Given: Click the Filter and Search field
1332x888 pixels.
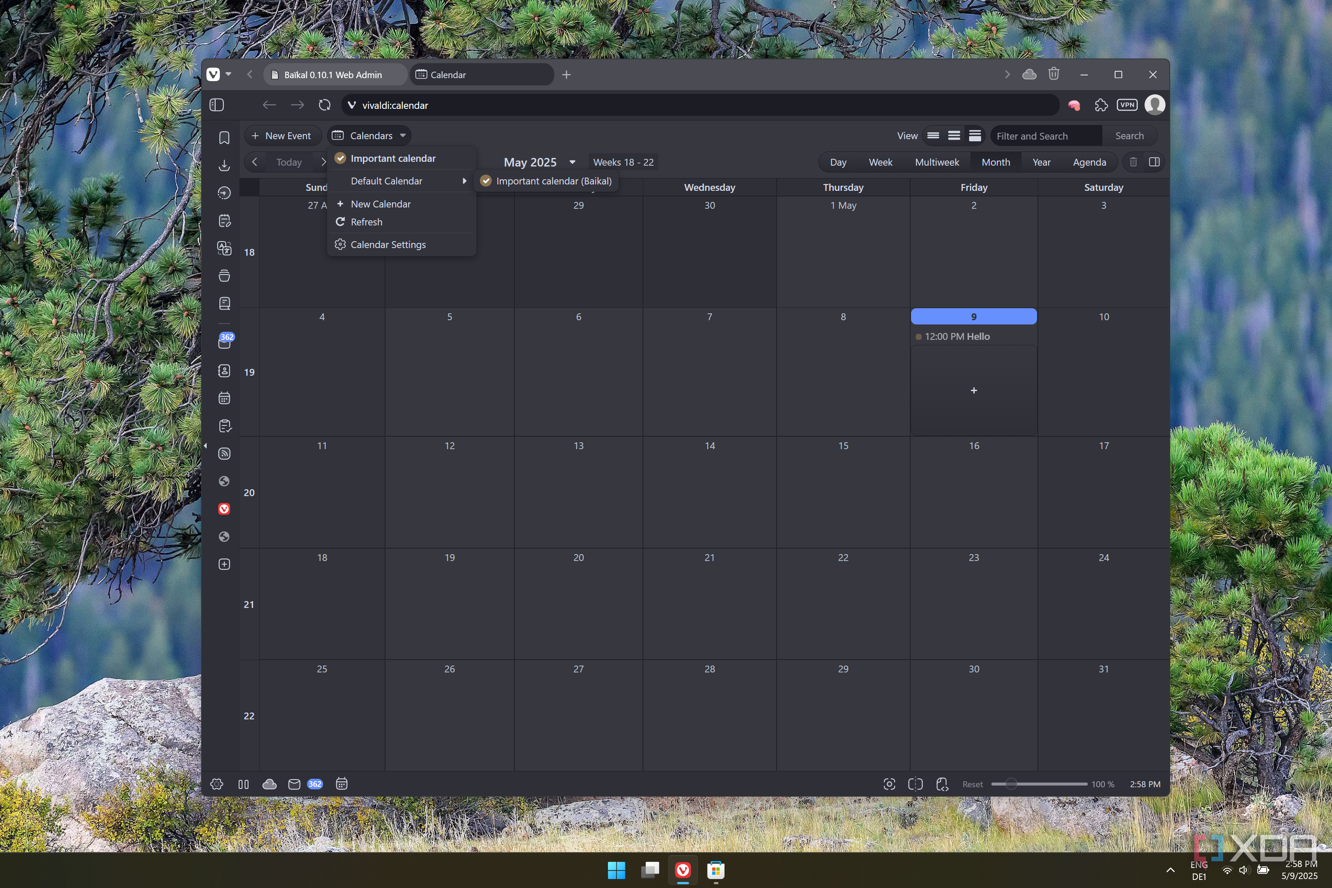Looking at the screenshot, I should [x=1046, y=136].
